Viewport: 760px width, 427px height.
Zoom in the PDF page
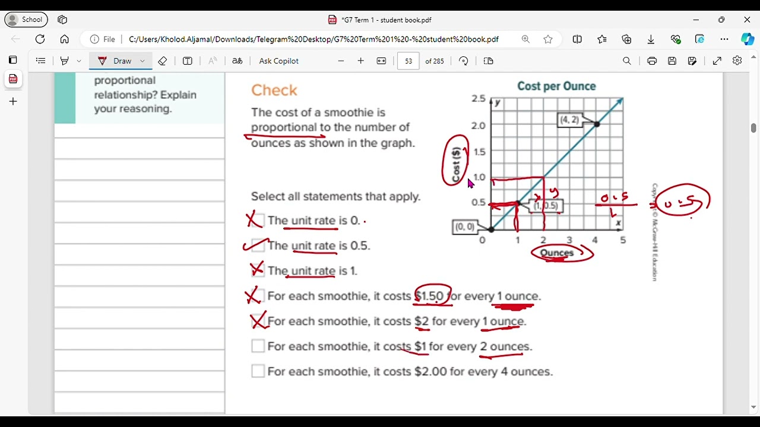[360, 60]
